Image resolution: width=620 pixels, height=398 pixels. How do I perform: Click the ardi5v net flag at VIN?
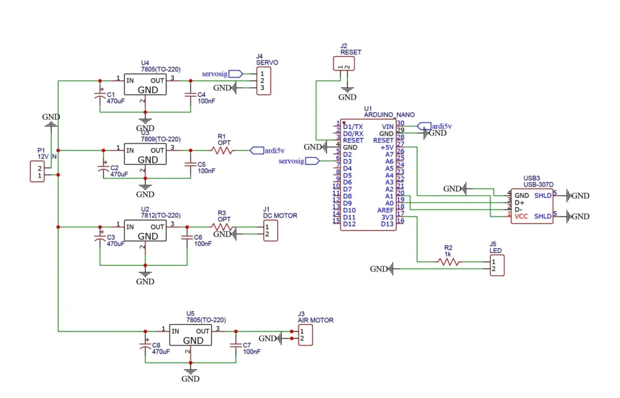[424, 126]
